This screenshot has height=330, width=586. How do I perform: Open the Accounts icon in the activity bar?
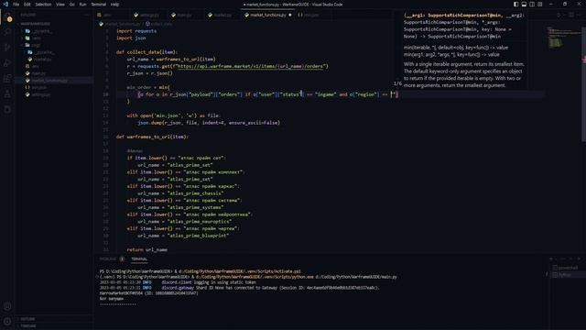[x=7, y=306]
